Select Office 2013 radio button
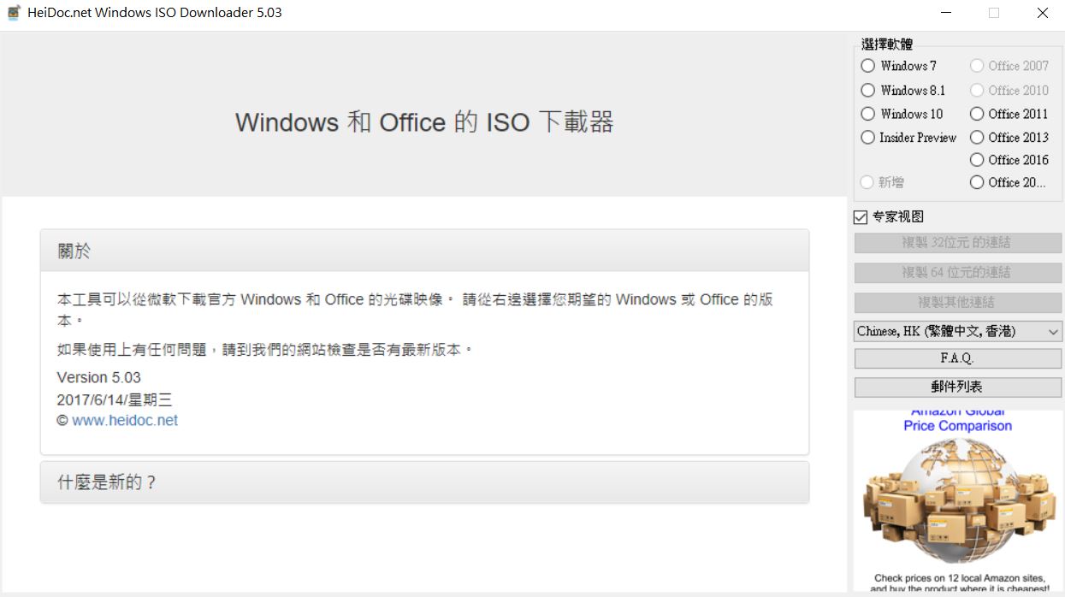This screenshot has width=1065, height=597. click(1009, 137)
